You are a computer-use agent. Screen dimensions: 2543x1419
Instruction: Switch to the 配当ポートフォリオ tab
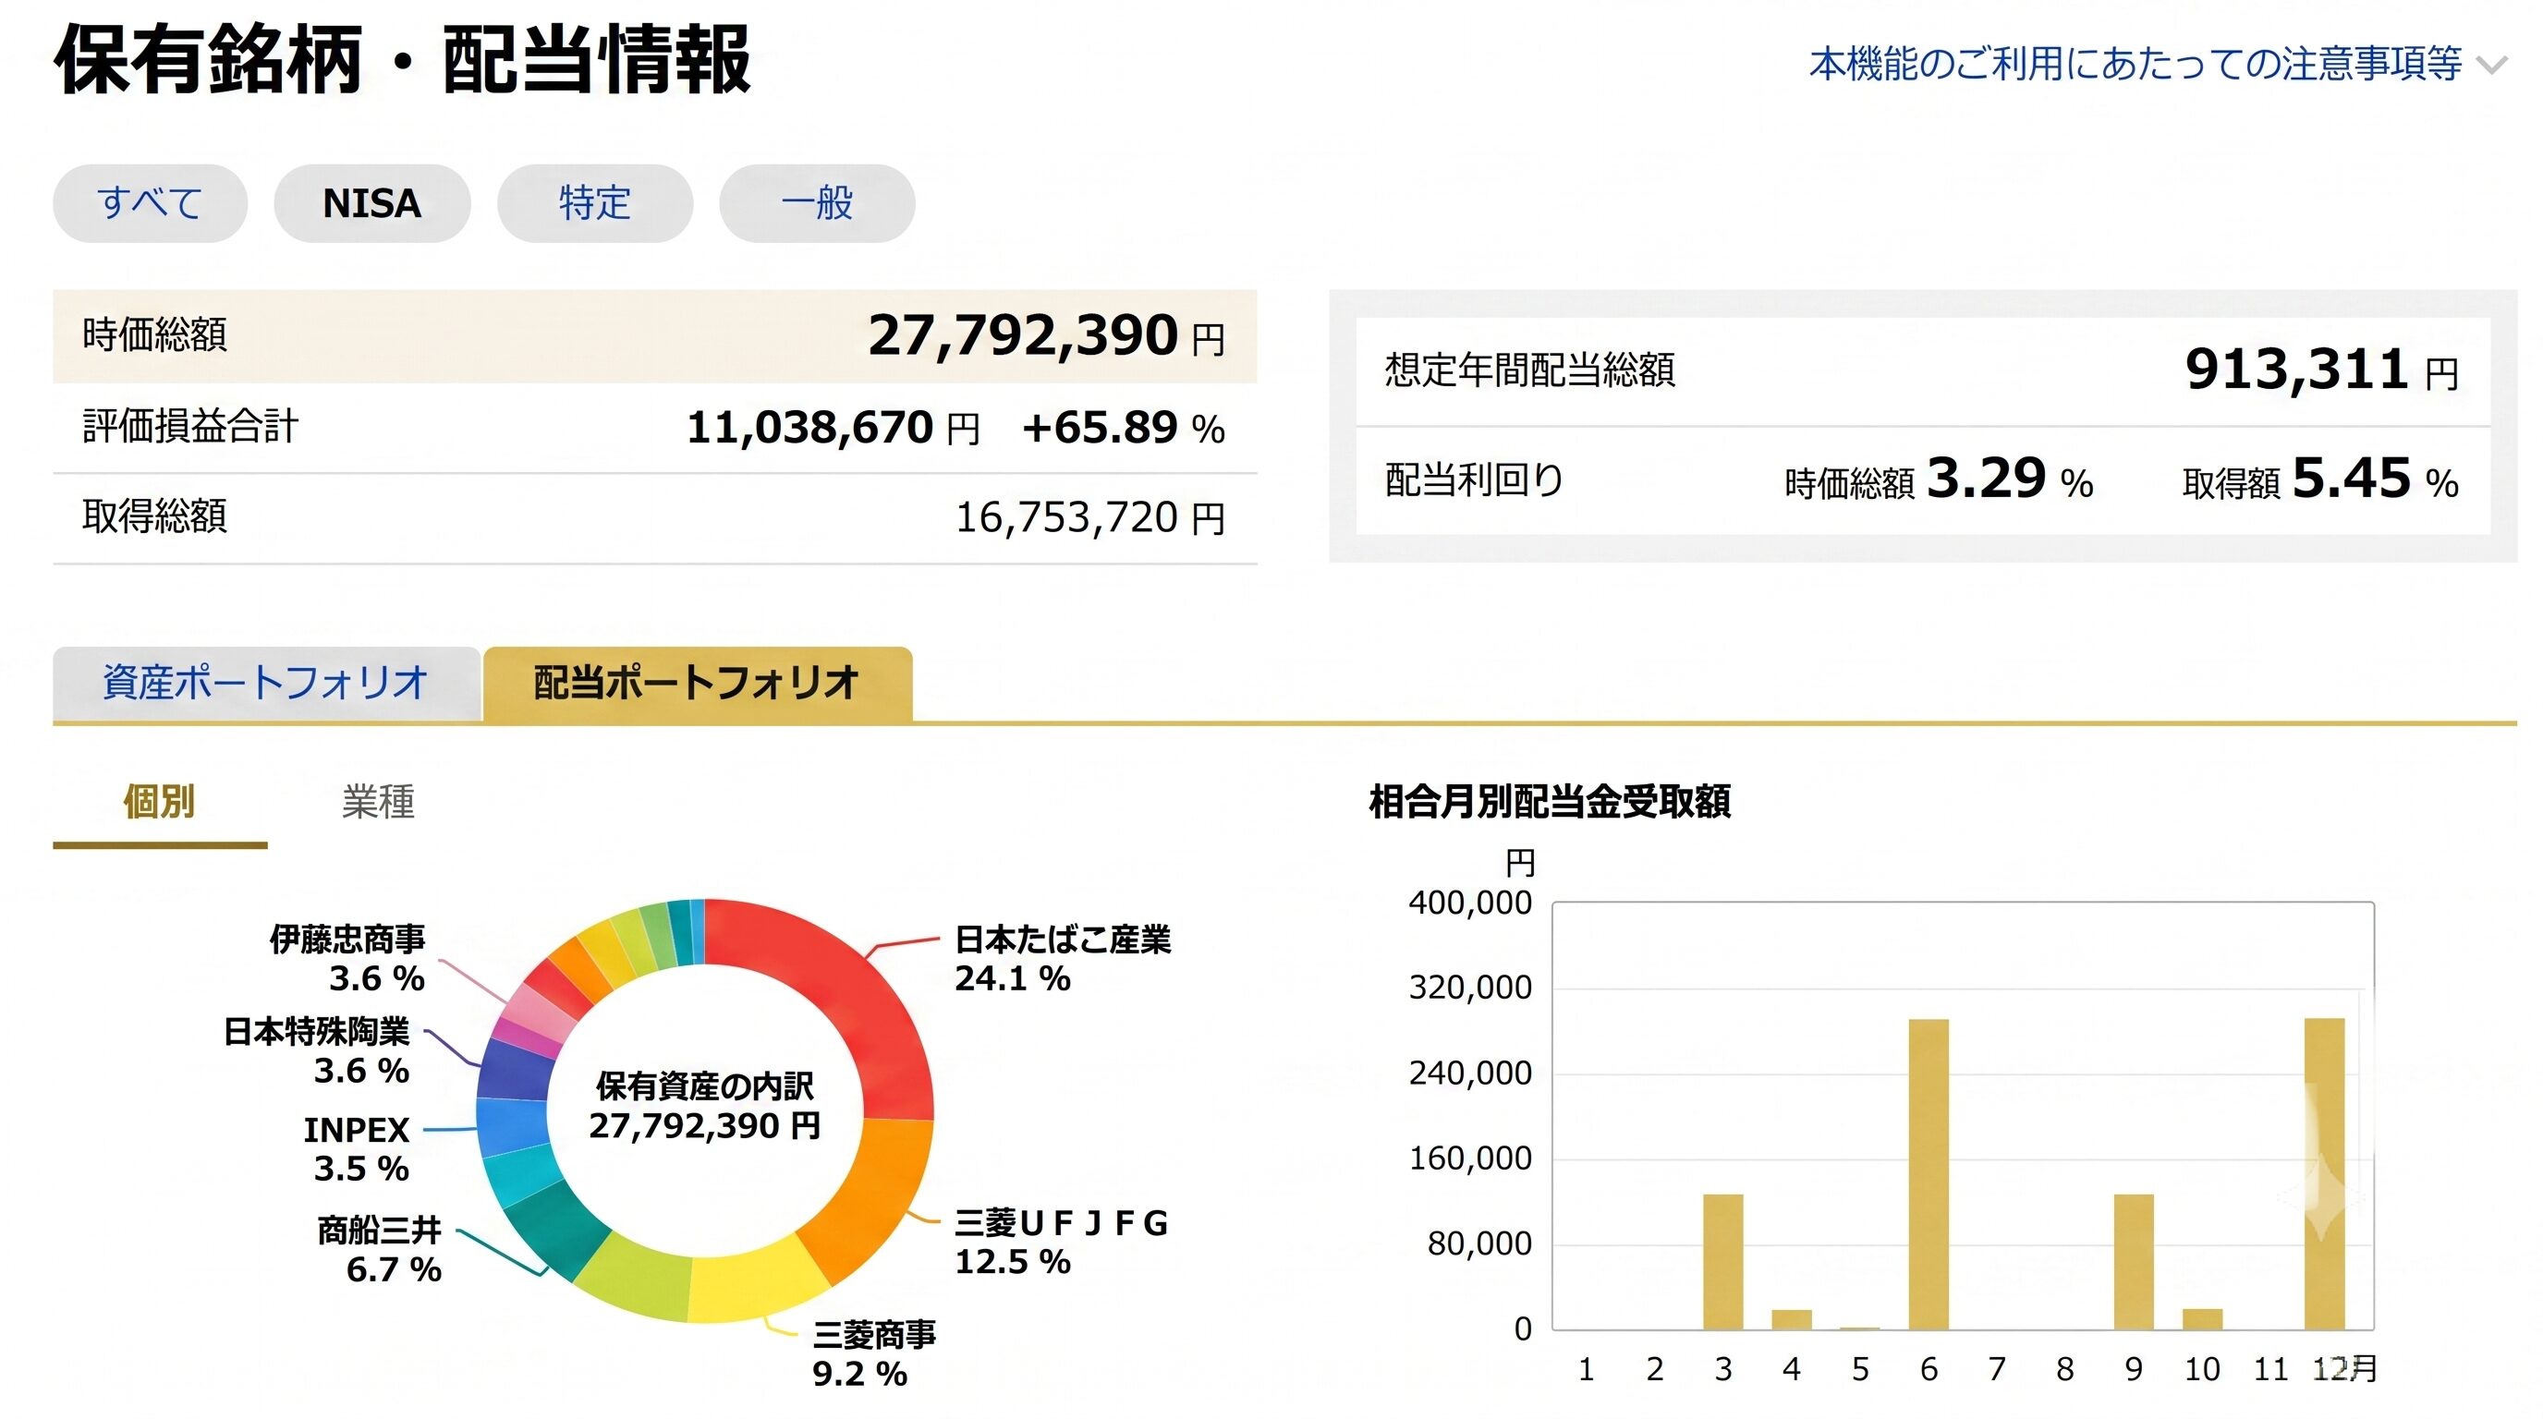coord(697,683)
